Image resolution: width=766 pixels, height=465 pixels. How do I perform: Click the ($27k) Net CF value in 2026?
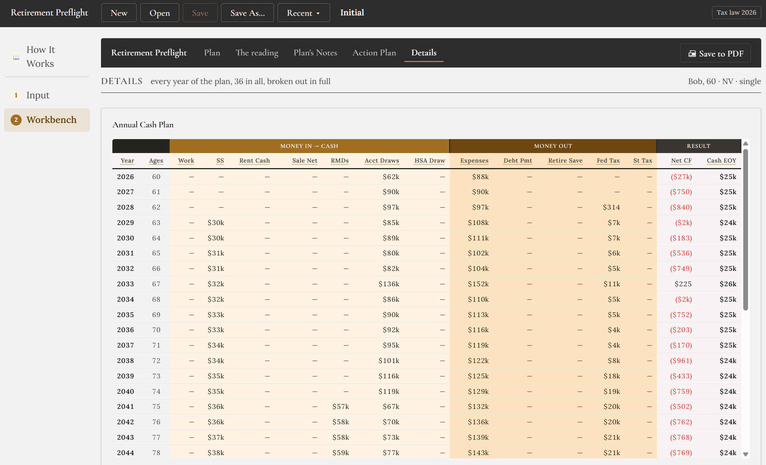(681, 177)
